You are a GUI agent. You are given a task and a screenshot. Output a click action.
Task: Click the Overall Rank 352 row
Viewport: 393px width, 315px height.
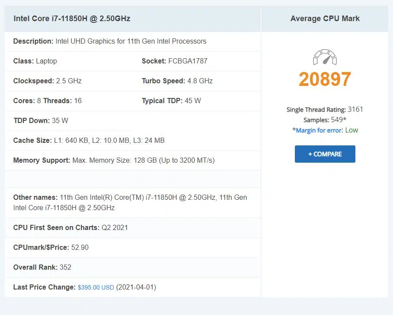coord(42,268)
